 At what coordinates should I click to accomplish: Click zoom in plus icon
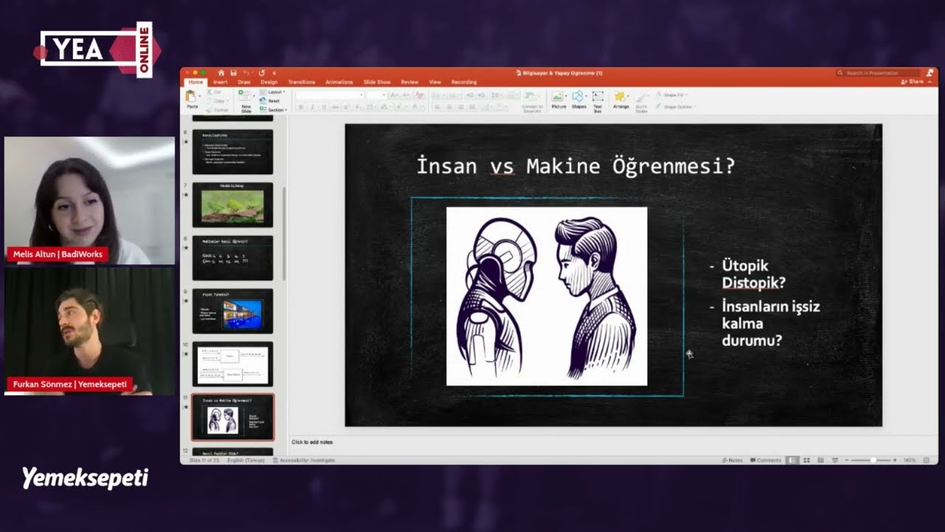pos(895,460)
